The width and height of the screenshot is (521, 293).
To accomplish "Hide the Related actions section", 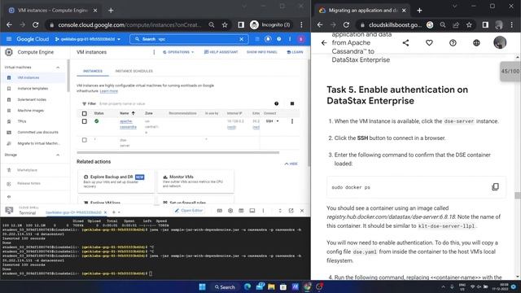I will (x=291, y=164).
